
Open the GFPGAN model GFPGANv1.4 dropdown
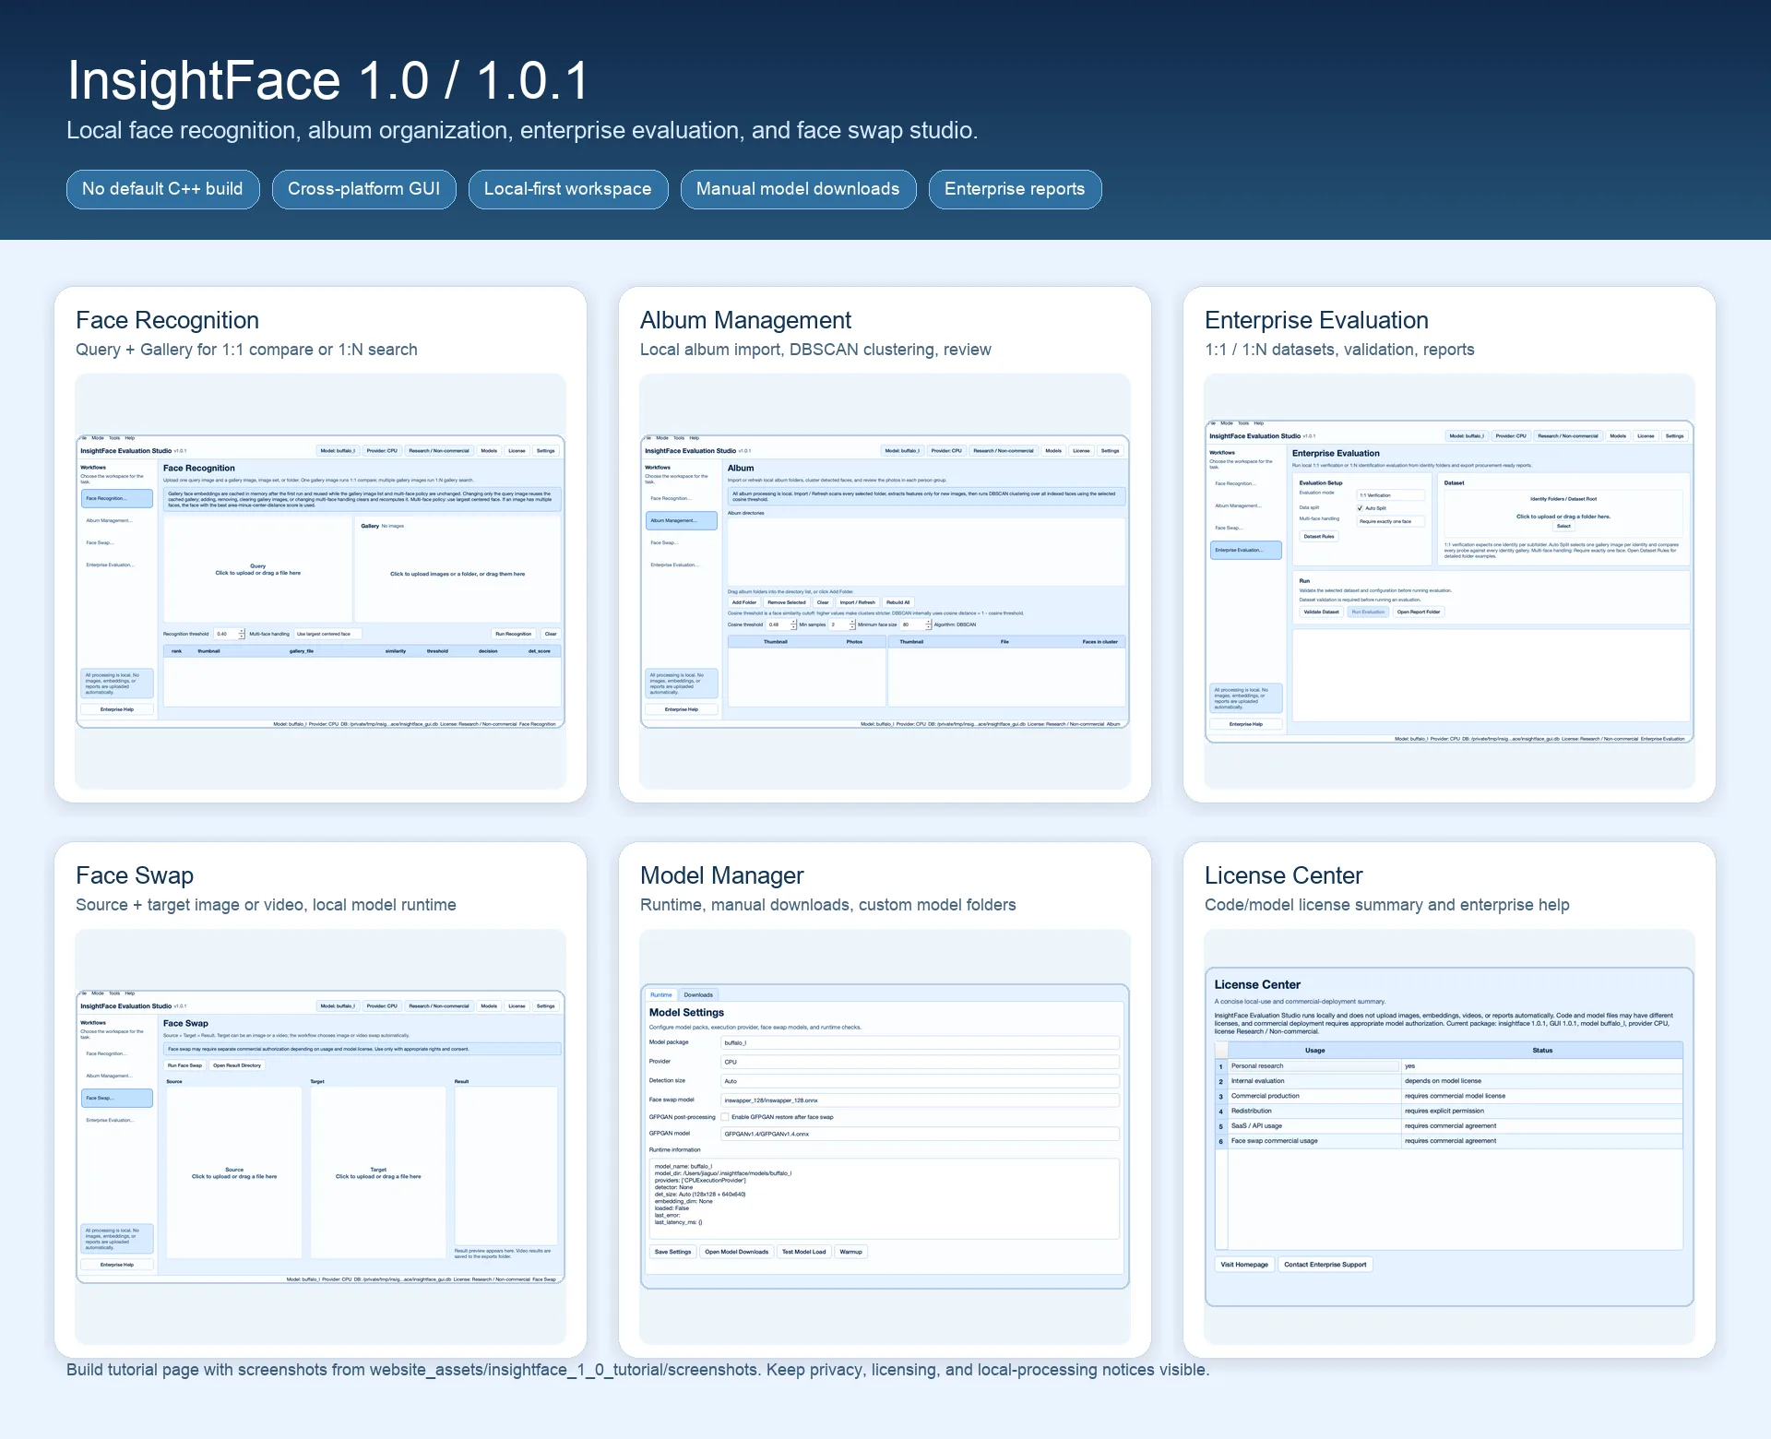click(x=920, y=1134)
